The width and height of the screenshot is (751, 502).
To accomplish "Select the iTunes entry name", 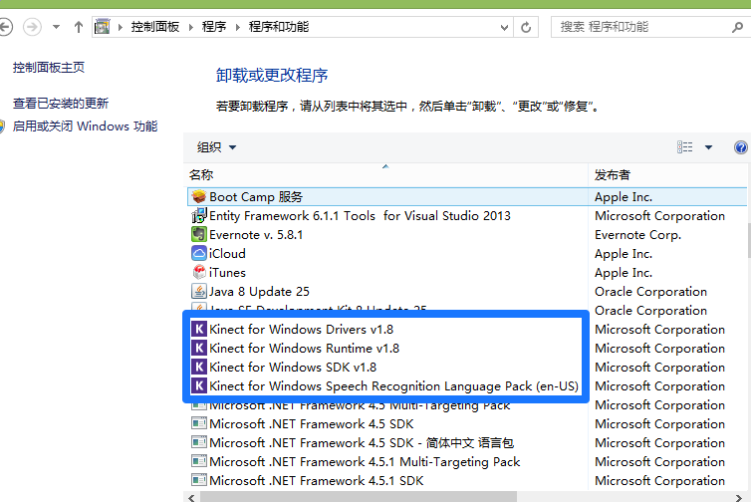I will (x=227, y=273).
